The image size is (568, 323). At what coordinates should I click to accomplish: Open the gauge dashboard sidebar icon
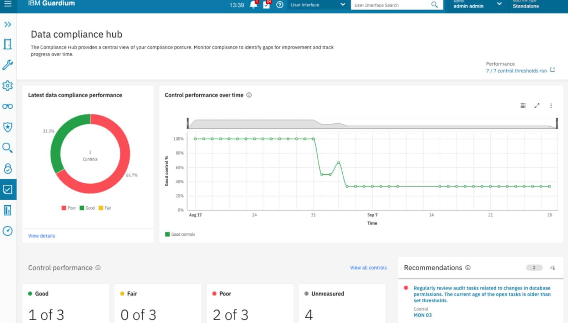tap(8, 231)
